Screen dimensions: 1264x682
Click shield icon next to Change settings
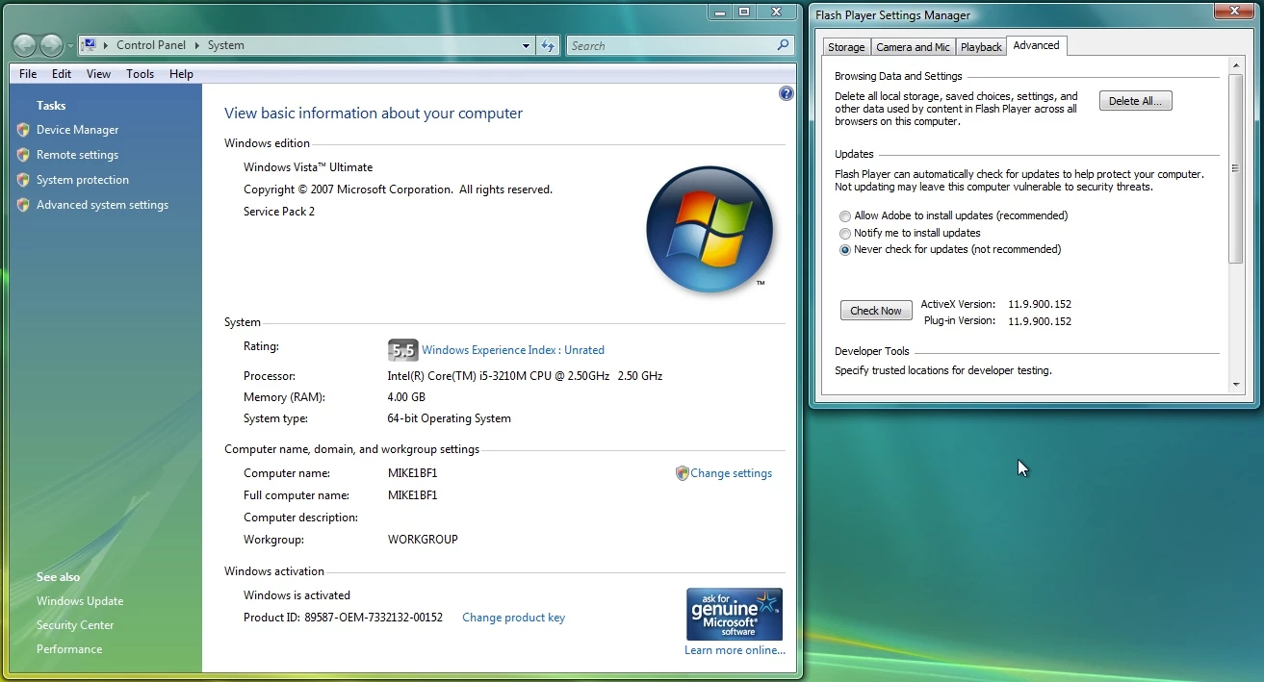point(682,473)
